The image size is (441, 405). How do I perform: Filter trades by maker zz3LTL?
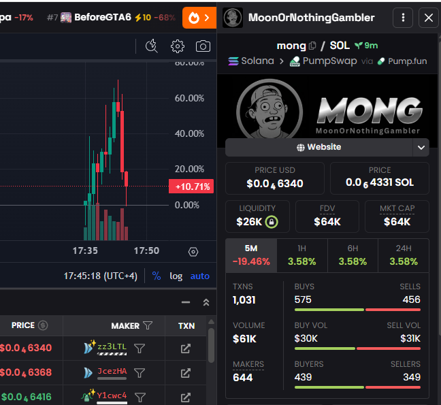coord(140,349)
